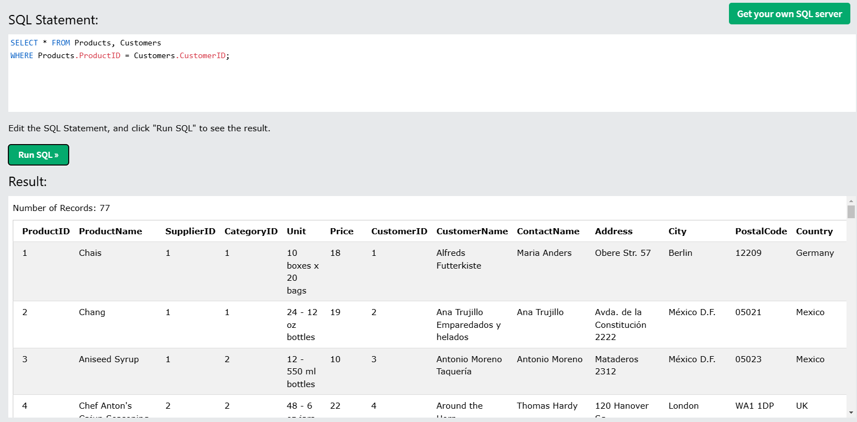857x422 pixels.
Task: Click the CustomerName column header
Action: click(472, 231)
